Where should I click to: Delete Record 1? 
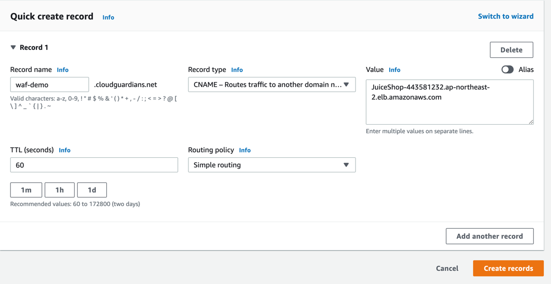click(x=511, y=50)
